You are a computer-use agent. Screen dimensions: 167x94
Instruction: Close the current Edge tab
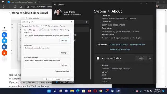click(x=35, y=2)
